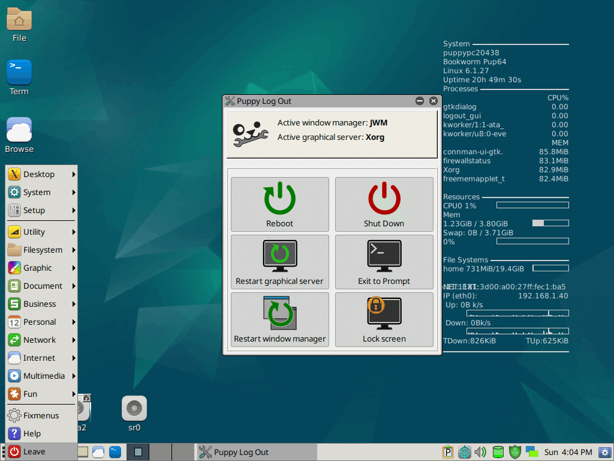Open the Graphic menu category
614x461 pixels.
[41, 268]
